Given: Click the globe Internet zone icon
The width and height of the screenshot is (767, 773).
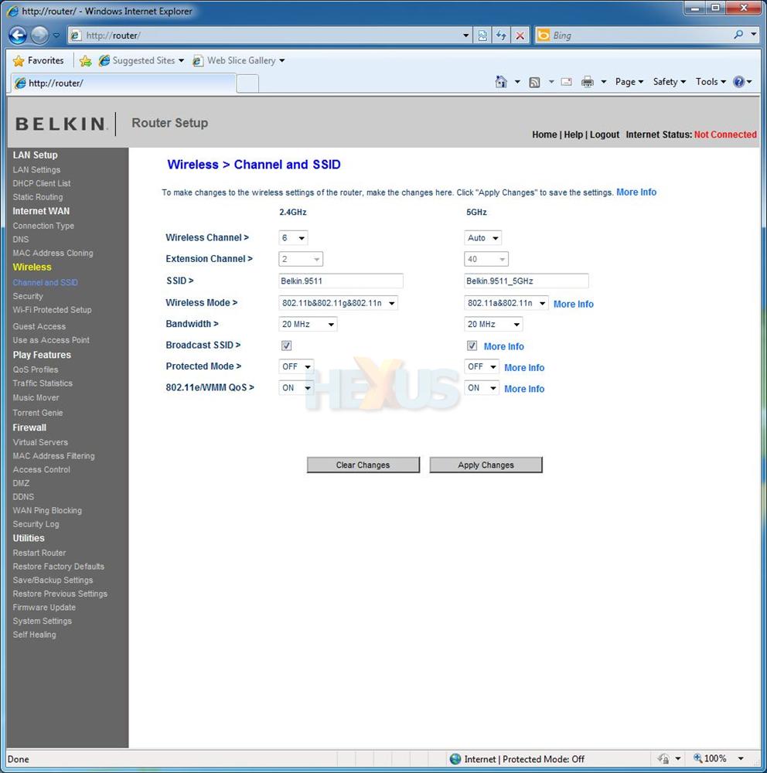Looking at the screenshot, I should (x=455, y=759).
